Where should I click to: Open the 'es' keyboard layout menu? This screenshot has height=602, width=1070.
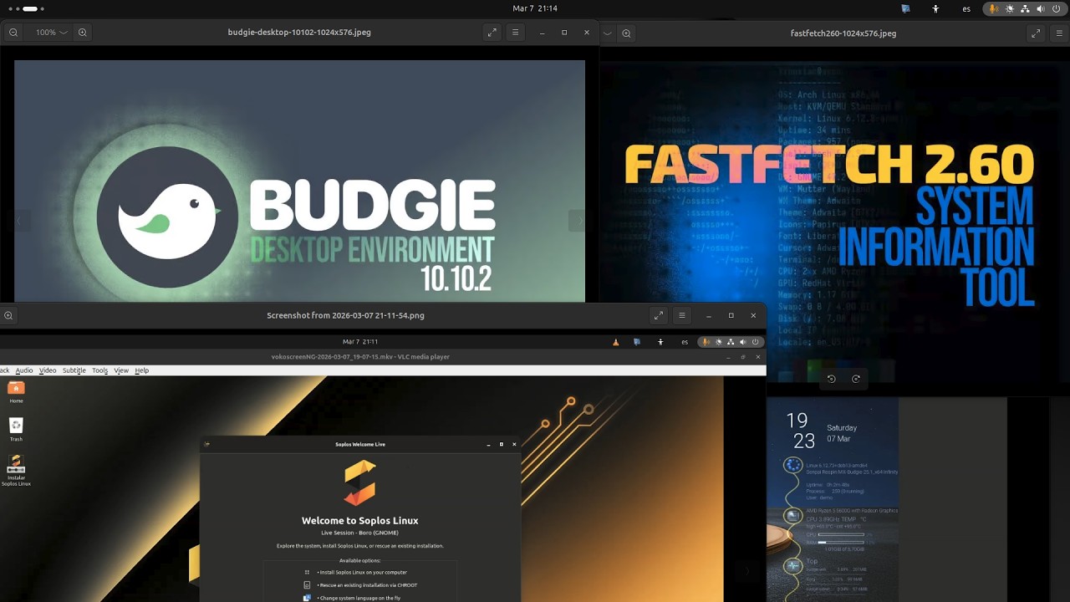click(x=966, y=8)
